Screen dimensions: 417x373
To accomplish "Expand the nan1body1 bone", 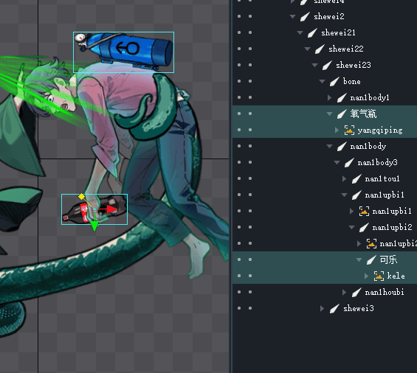I will coord(329,97).
